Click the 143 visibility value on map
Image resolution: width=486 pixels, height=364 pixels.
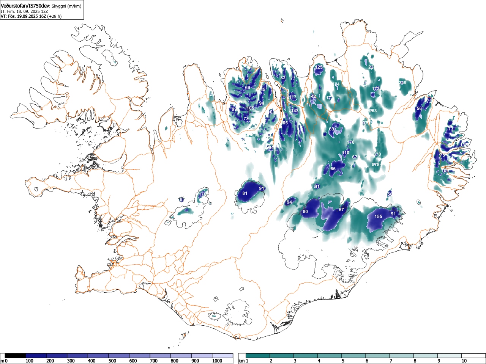pos(295,111)
